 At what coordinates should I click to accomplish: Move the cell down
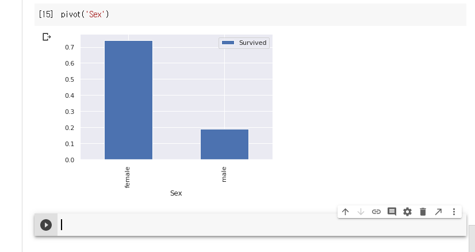361,212
